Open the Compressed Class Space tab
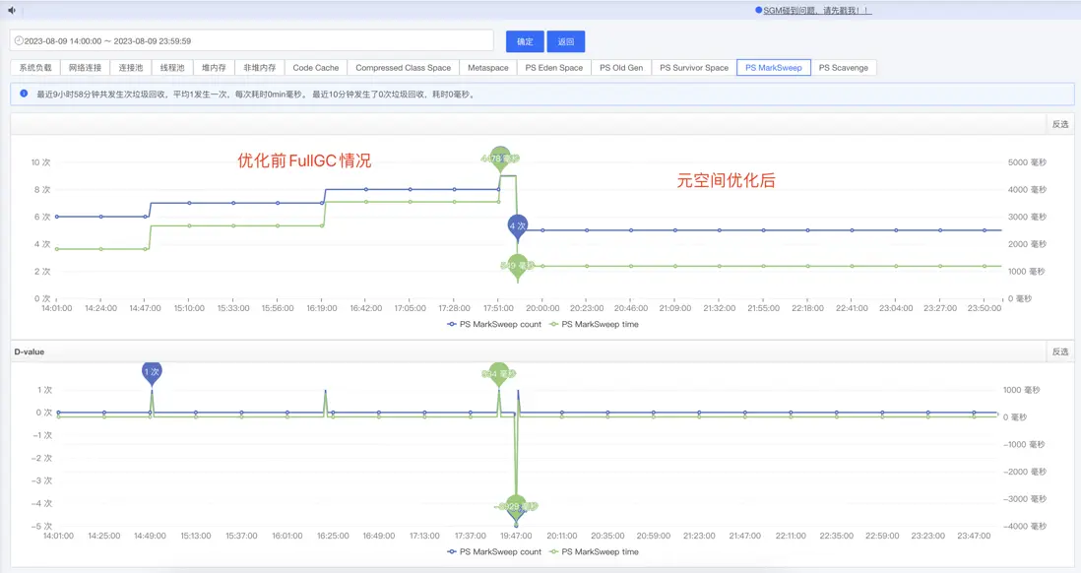The width and height of the screenshot is (1081, 573). [x=404, y=68]
